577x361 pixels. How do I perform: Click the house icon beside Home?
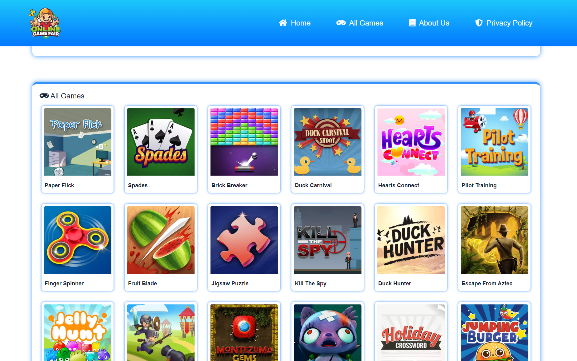283,23
